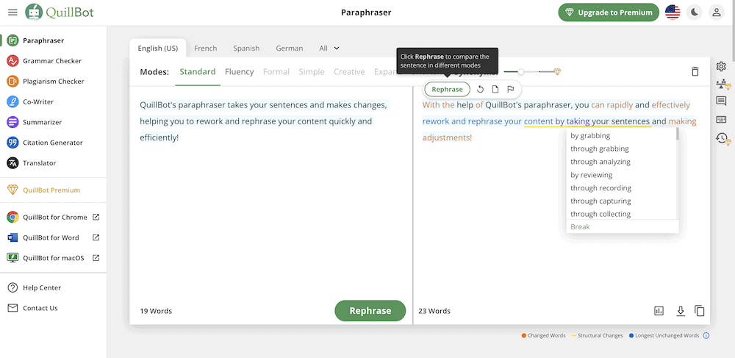Viewport: 735px width, 358px height.
Task: Select Fluency mode
Action: tap(239, 72)
